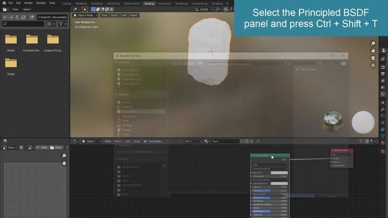Switch to the Texture Paint workspace tab

pyautogui.click(x=132, y=4)
